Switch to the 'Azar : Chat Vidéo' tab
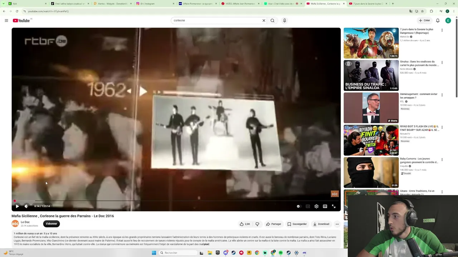 point(283,4)
